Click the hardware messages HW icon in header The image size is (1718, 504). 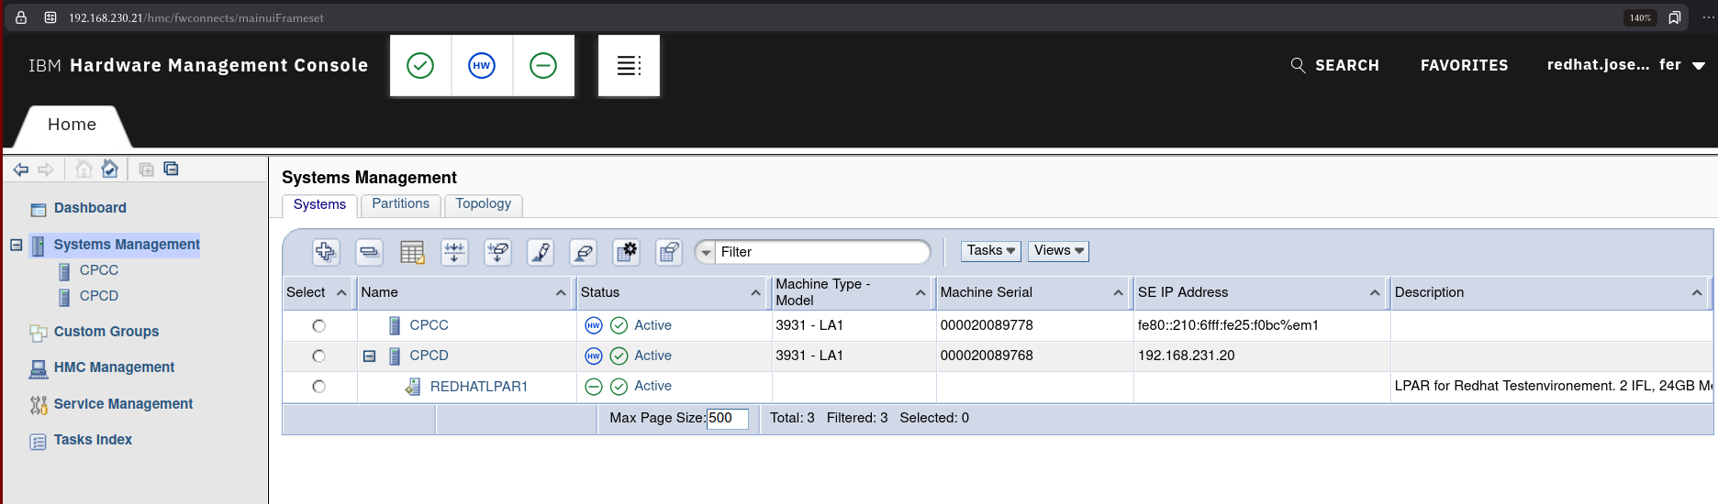pyautogui.click(x=482, y=66)
